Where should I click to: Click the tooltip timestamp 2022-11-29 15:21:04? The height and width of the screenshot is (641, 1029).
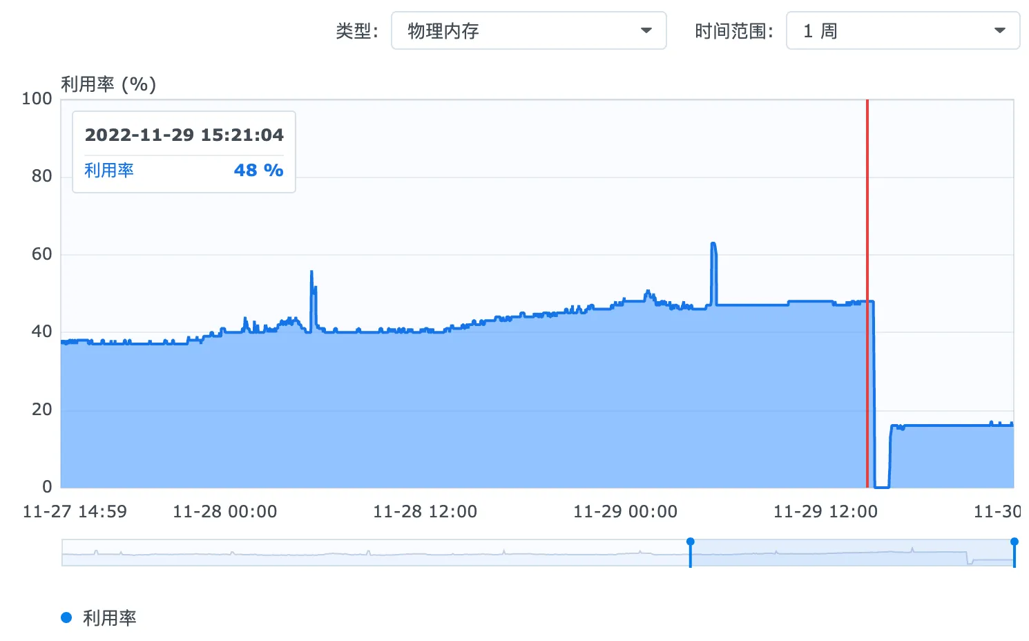coord(184,135)
